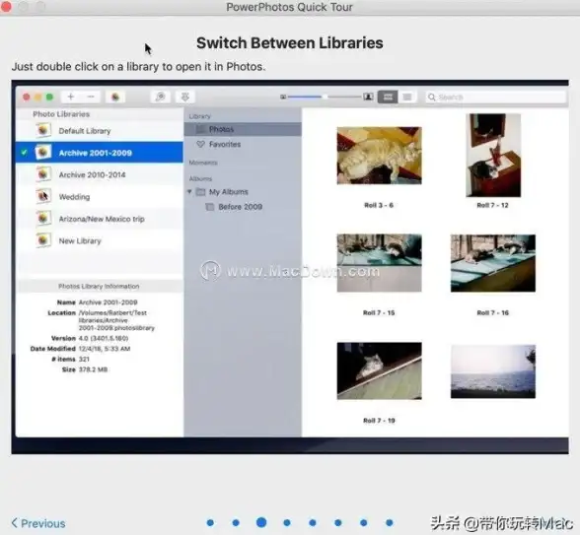Click the remove library minus button
The height and width of the screenshot is (535, 580).
click(91, 97)
